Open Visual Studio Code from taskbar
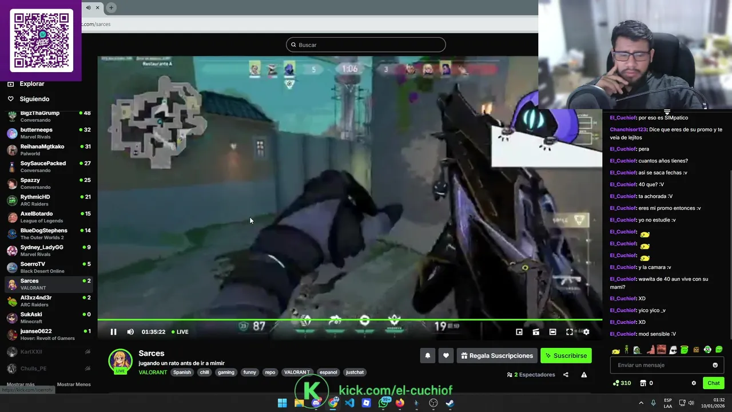 349,403
